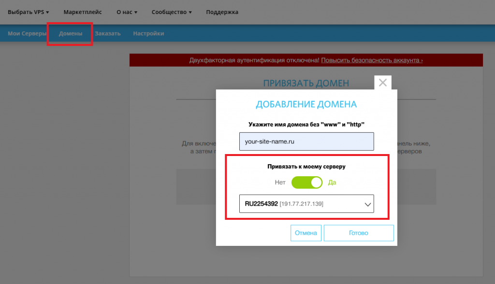Open the 'Заказать' tab
The image size is (495, 284).
coord(108,33)
